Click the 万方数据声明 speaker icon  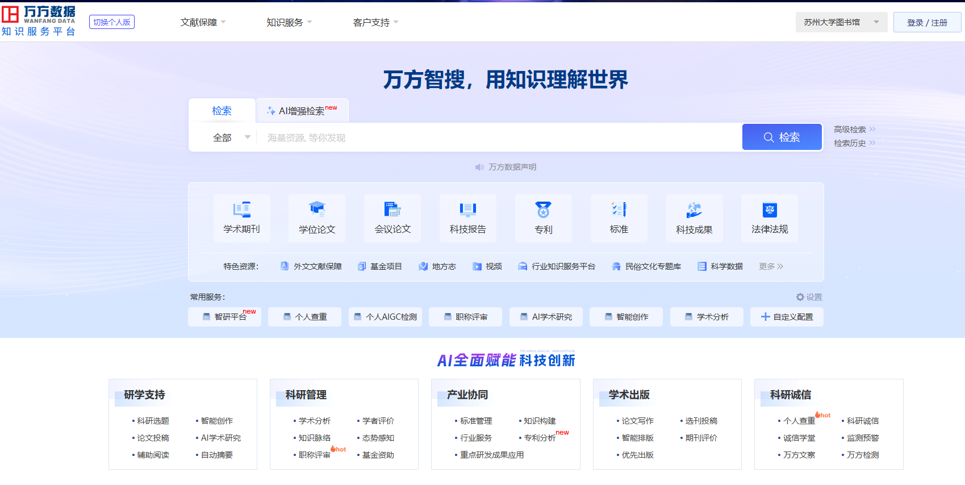click(479, 167)
